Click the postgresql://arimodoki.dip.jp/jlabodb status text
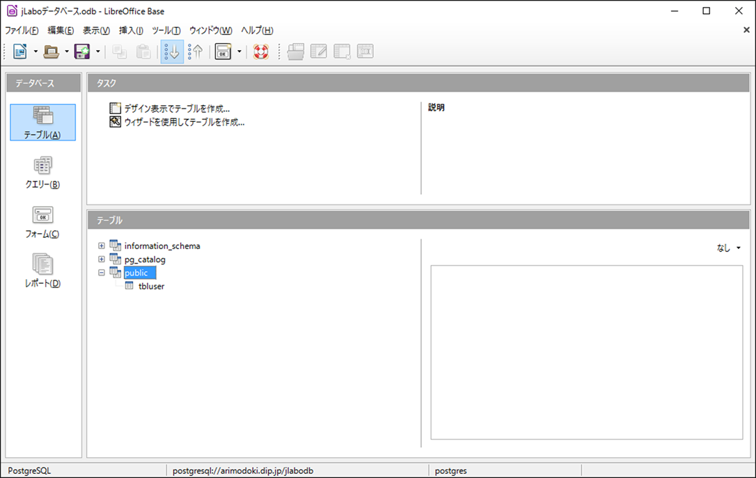 coord(243,471)
